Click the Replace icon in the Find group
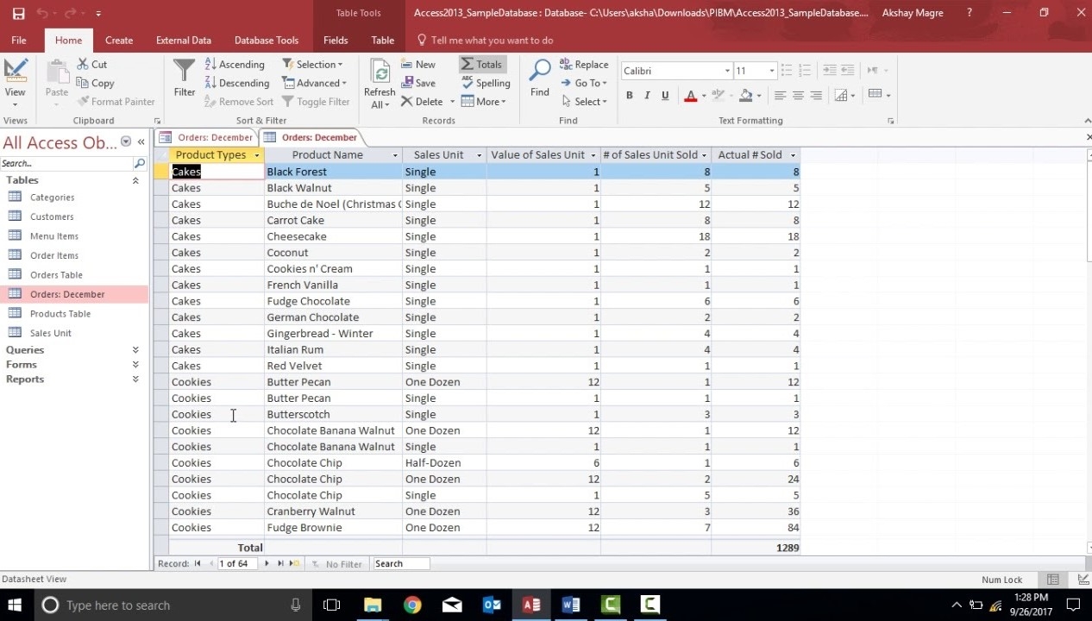The image size is (1092, 621). click(x=584, y=65)
